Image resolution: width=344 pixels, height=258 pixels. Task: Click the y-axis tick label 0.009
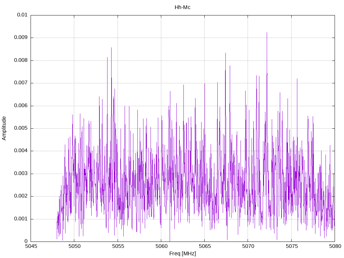pos(20,38)
